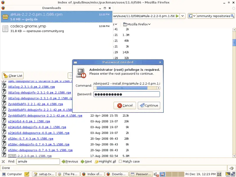Switch to Passwor... taskbar window

click(141, 174)
